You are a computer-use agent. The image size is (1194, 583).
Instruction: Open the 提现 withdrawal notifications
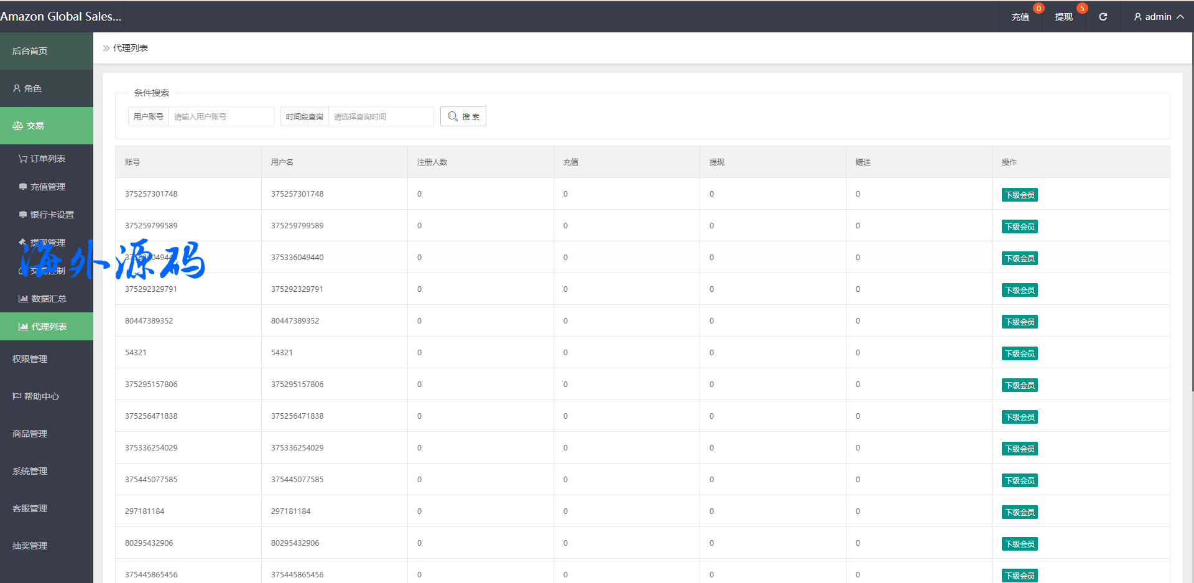click(1063, 17)
